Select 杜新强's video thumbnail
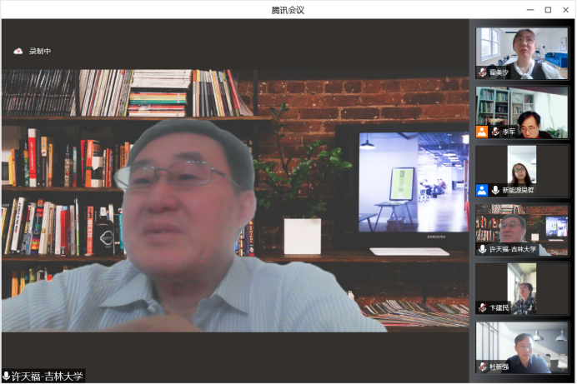Viewport: 577px width, 384px height. pyautogui.click(x=522, y=344)
